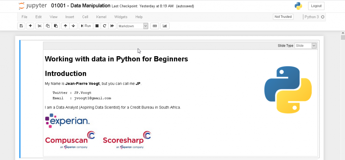Open the command palette keyboard icon
This screenshot has width=345, height=160.
point(155,26)
